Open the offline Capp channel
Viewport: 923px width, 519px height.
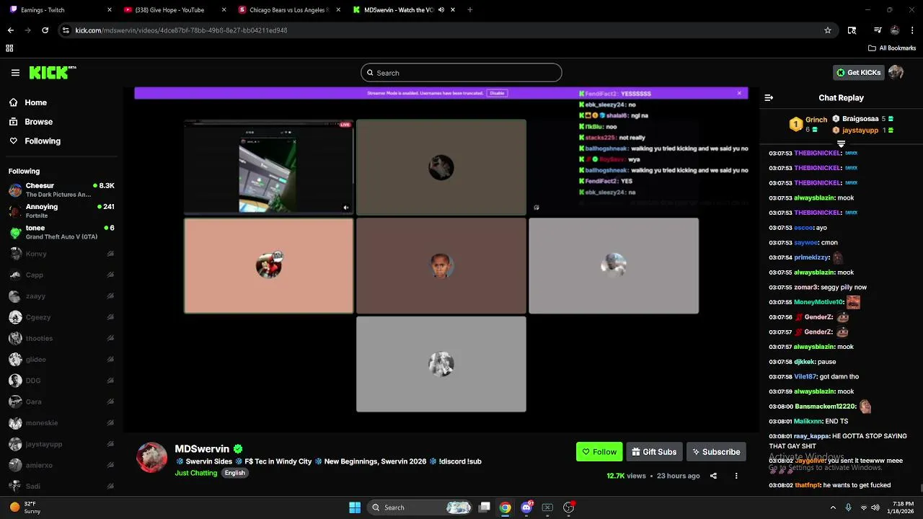click(61, 275)
